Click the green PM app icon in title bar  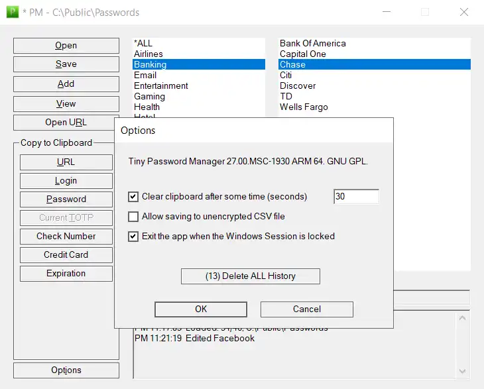13,12
